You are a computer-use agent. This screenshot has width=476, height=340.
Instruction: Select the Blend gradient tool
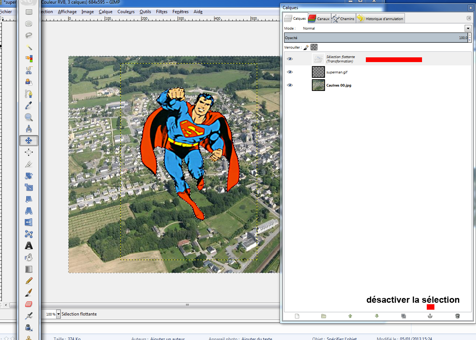pos(29,269)
